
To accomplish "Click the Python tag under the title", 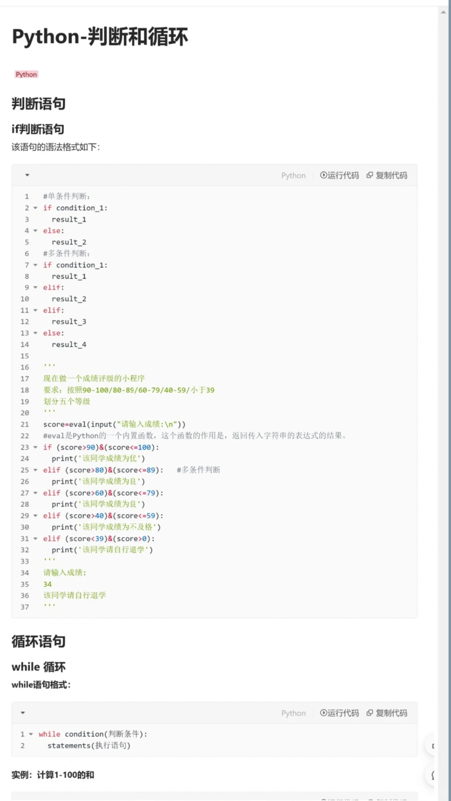I will [x=26, y=74].
